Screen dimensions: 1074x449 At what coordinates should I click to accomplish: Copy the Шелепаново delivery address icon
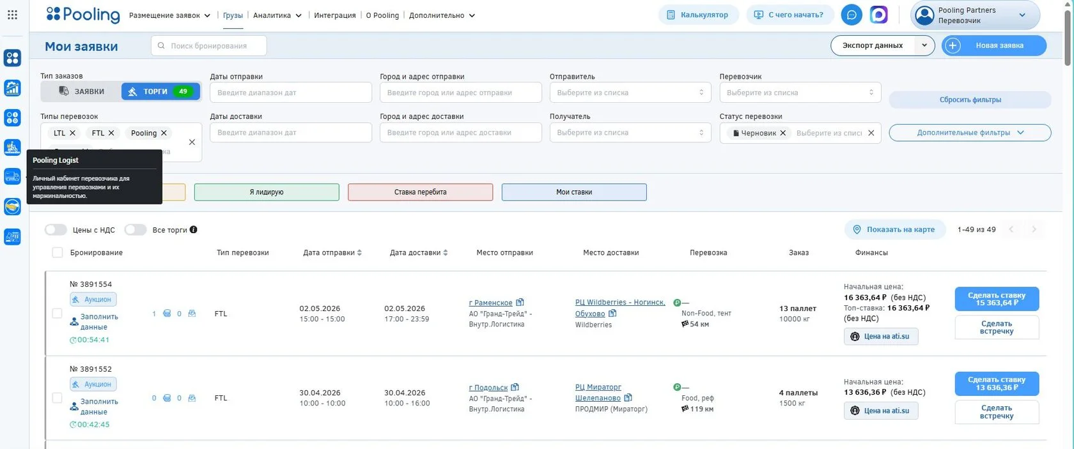(x=628, y=398)
